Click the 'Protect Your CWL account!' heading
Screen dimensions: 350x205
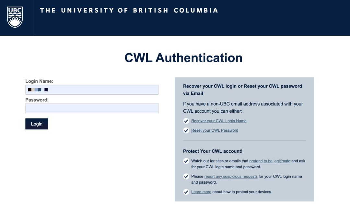pos(213,151)
